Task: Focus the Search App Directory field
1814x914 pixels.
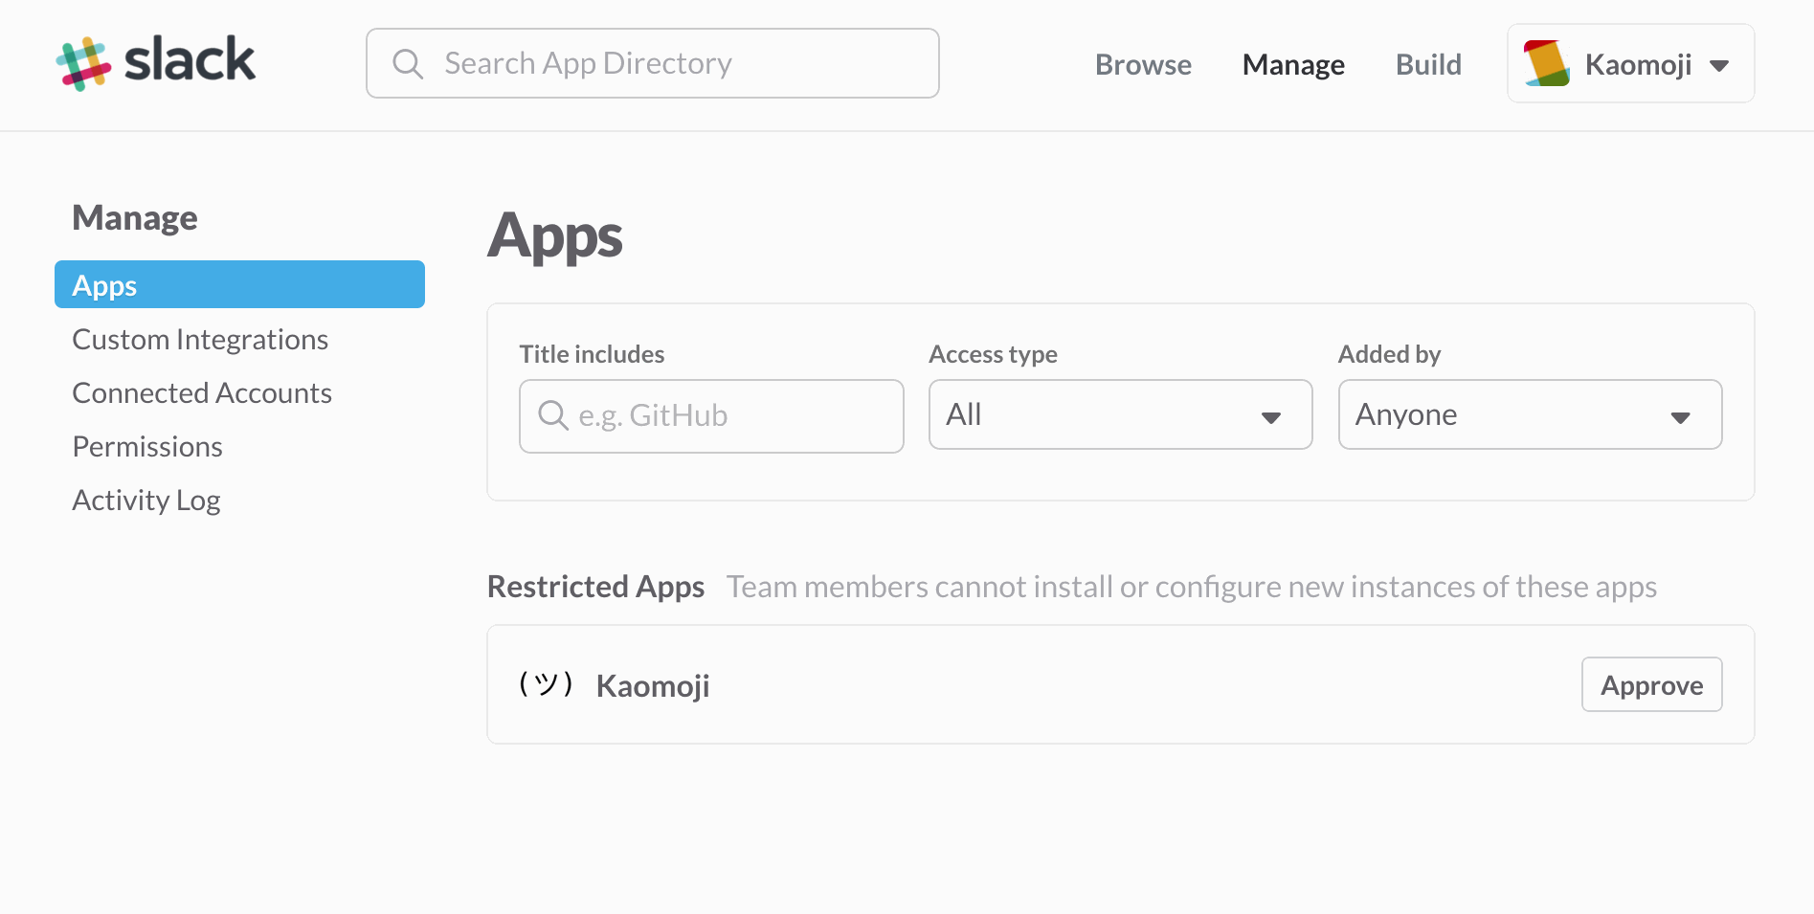Action: (652, 63)
